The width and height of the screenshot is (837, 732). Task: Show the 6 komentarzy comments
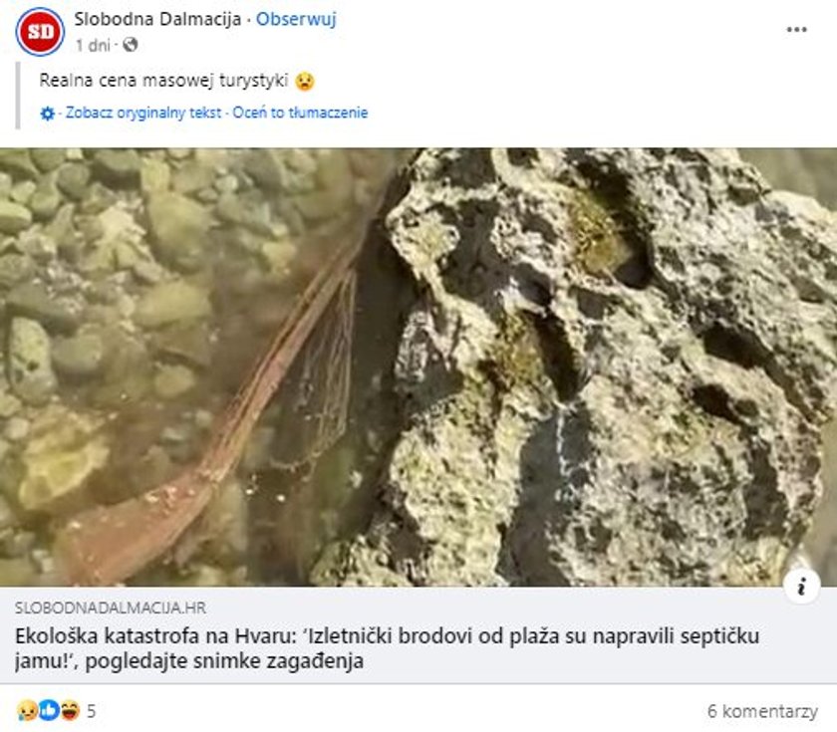[762, 711]
